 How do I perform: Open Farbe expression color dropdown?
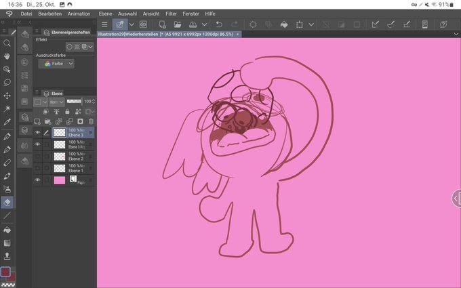click(x=56, y=64)
